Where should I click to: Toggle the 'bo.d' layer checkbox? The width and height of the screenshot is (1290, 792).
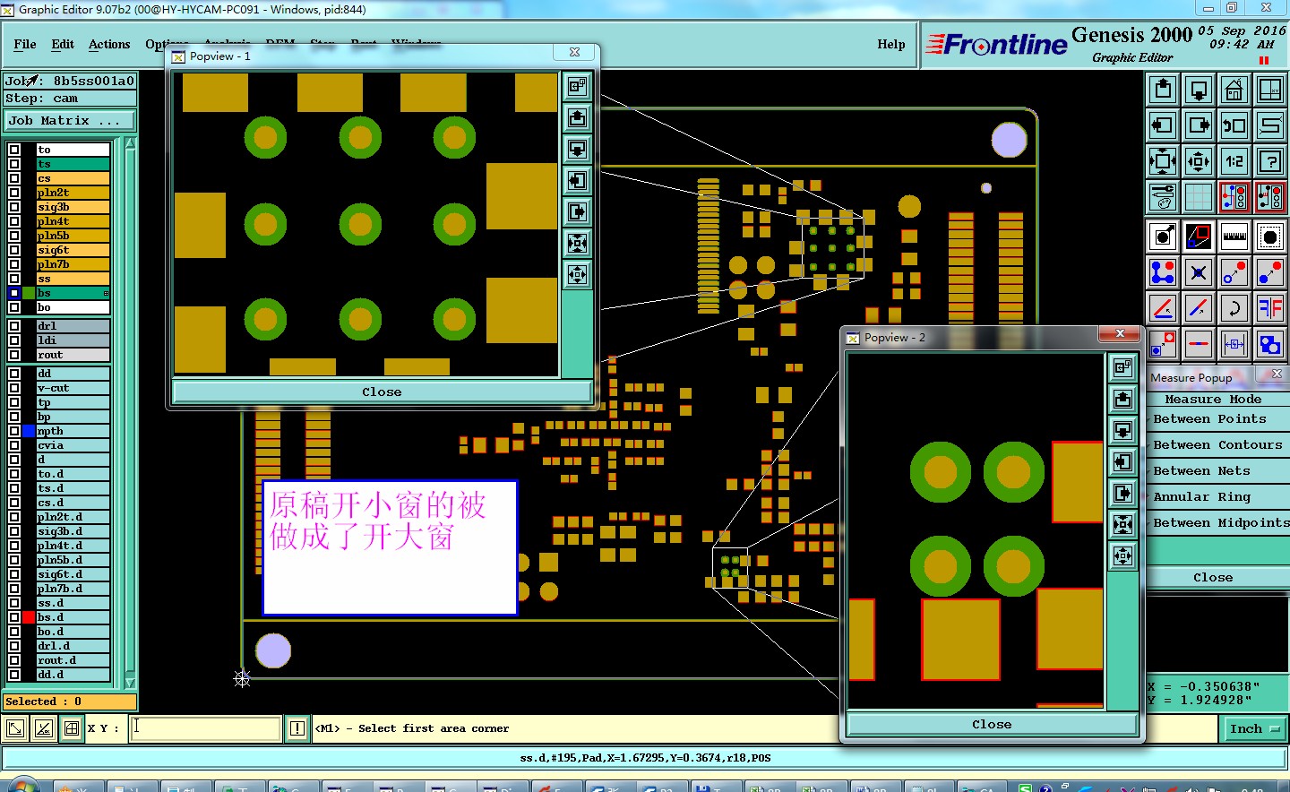point(14,632)
